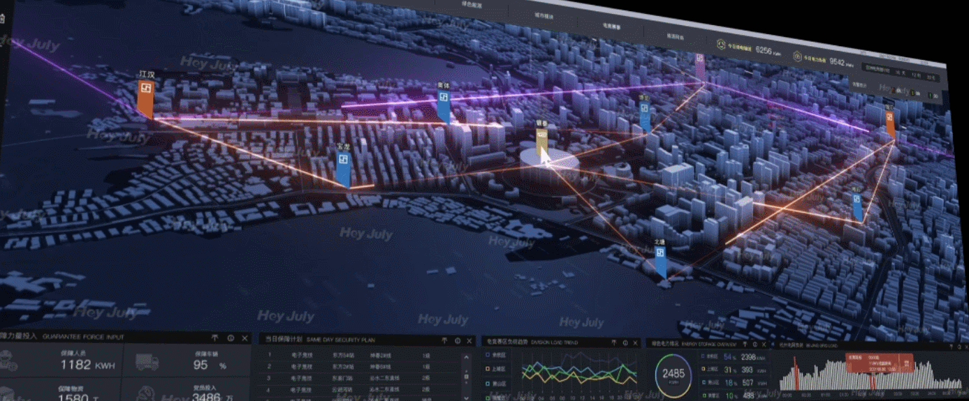Viewport: 969px width, 401px height.
Task: Pin the Energy Storage Overview panel
Action: pyautogui.click(x=745, y=344)
